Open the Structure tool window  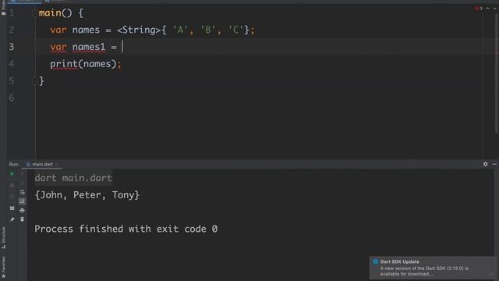(3, 237)
